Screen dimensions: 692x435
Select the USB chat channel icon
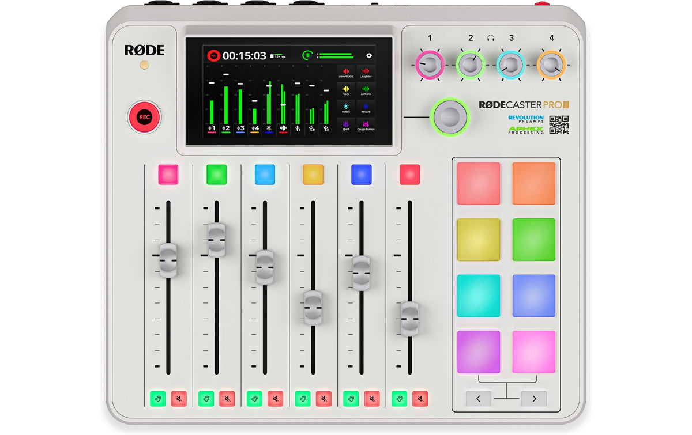[312, 128]
